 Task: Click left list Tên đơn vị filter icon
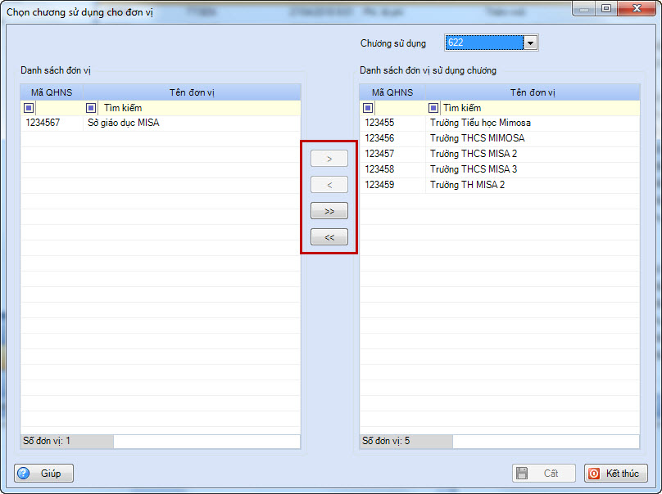(x=91, y=108)
